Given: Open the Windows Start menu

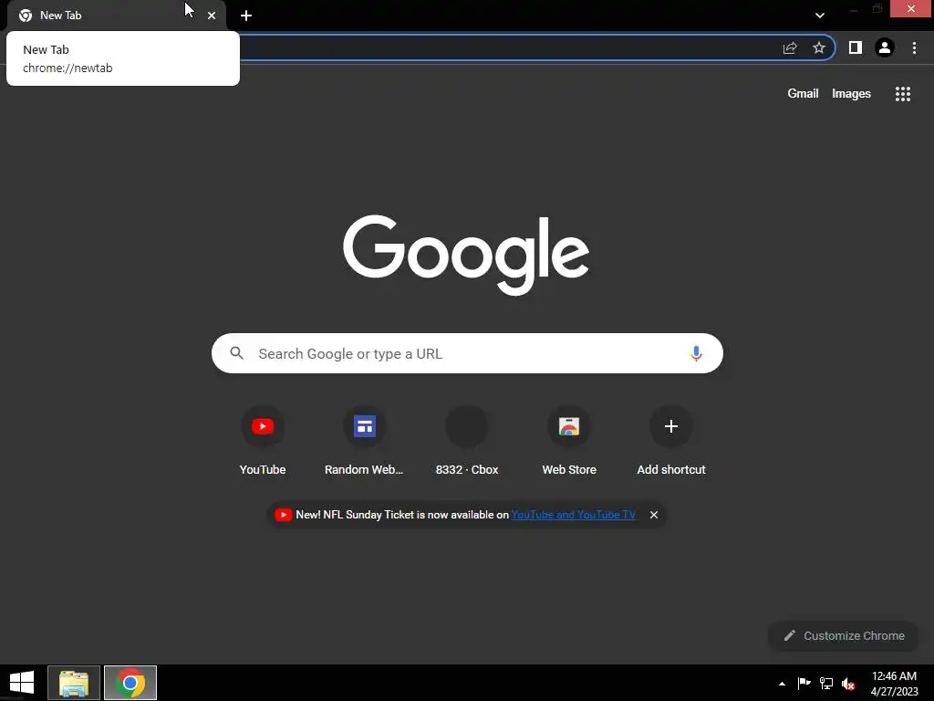Looking at the screenshot, I should [22, 683].
